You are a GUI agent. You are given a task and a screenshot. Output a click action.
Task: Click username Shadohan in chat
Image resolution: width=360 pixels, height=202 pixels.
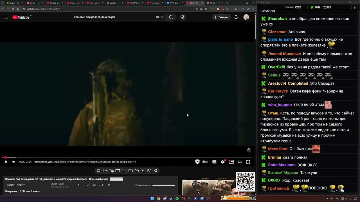coord(277,19)
